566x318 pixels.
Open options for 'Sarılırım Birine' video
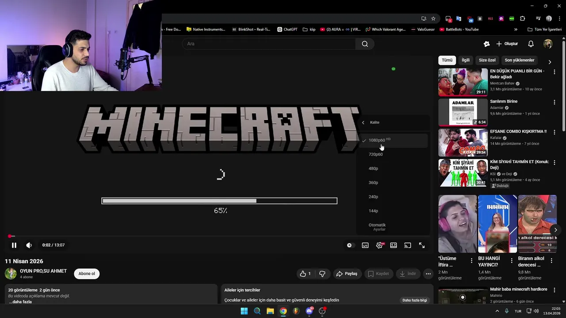555,102
